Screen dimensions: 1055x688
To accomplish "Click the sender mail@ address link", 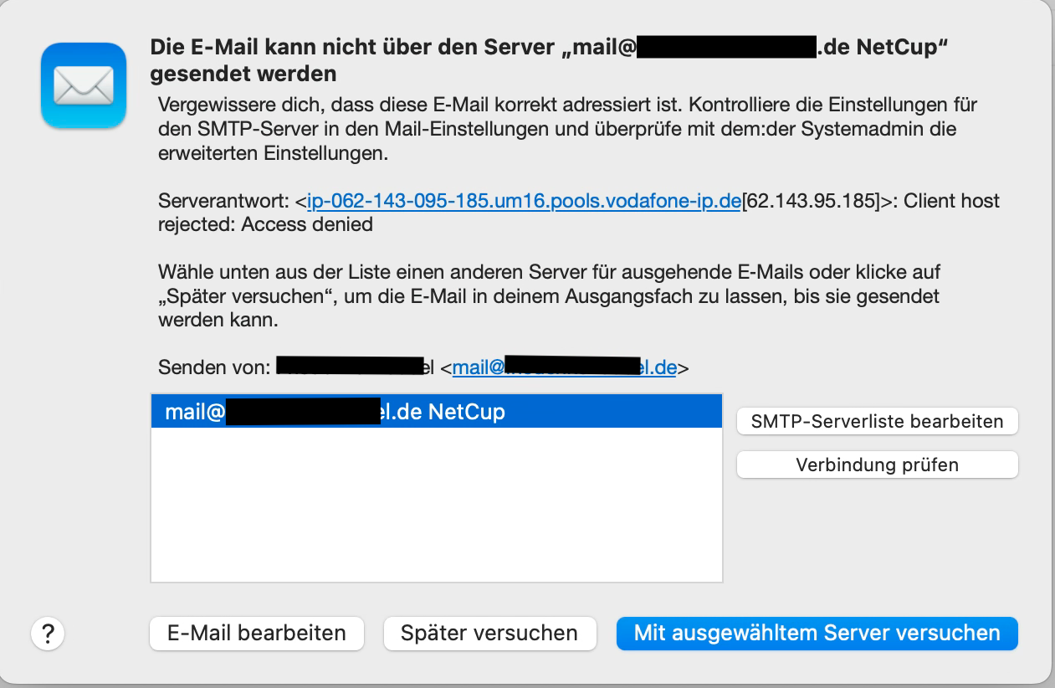I will 564,367.
